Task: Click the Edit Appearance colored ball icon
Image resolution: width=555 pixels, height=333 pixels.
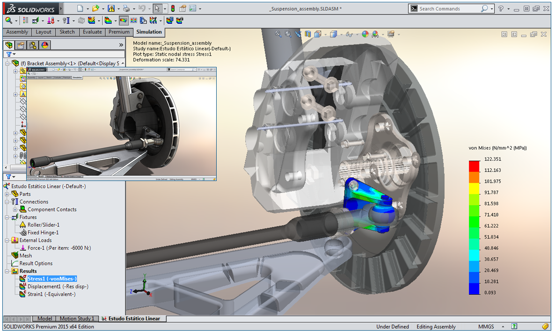Action: (x=365, y=34)
